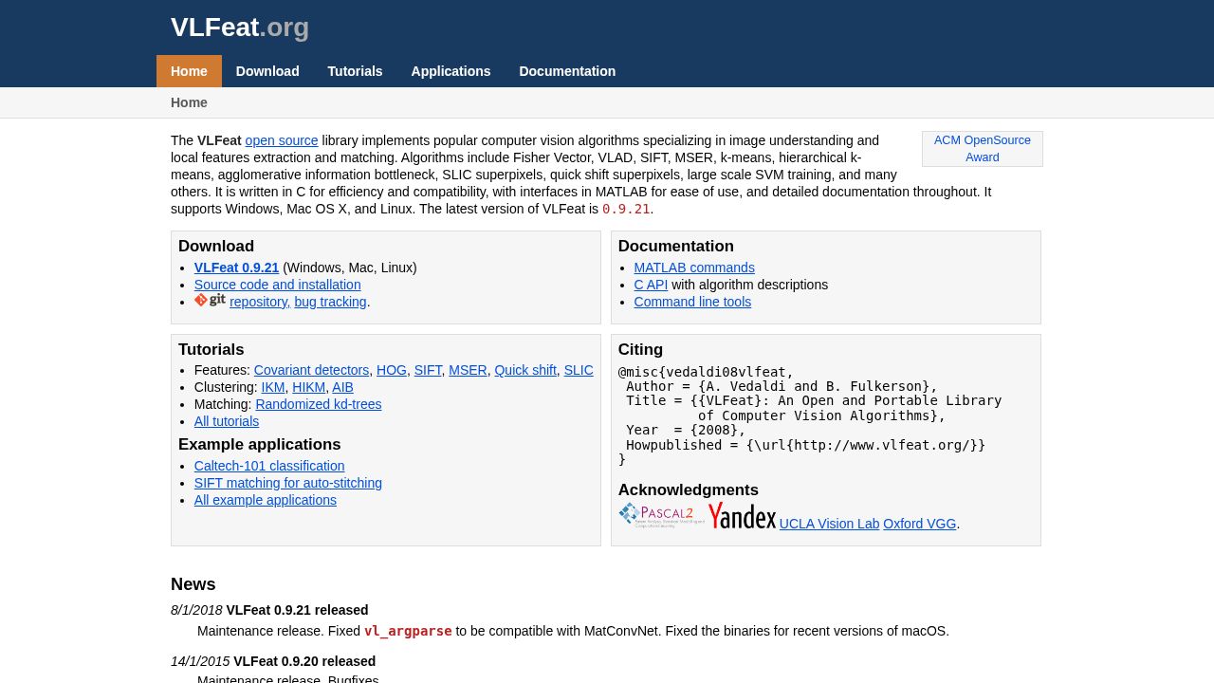This screenshot has height=683, width=1214.
Task: Click the Yandex logo
Action: pyautogui.click(x=742, y=516)
